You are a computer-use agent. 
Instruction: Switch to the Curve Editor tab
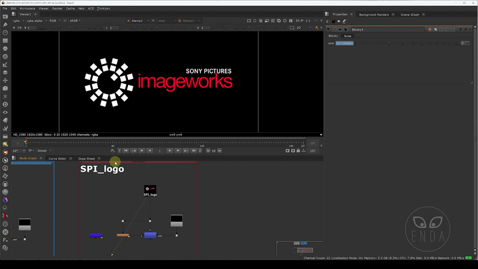tap(57, 158)
